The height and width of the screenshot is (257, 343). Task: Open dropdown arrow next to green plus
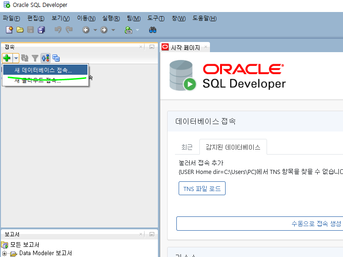click(16, 58)
